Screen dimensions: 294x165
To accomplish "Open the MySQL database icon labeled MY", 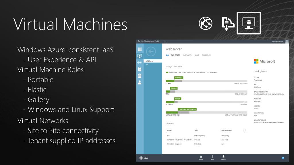I will coord(140,76).
